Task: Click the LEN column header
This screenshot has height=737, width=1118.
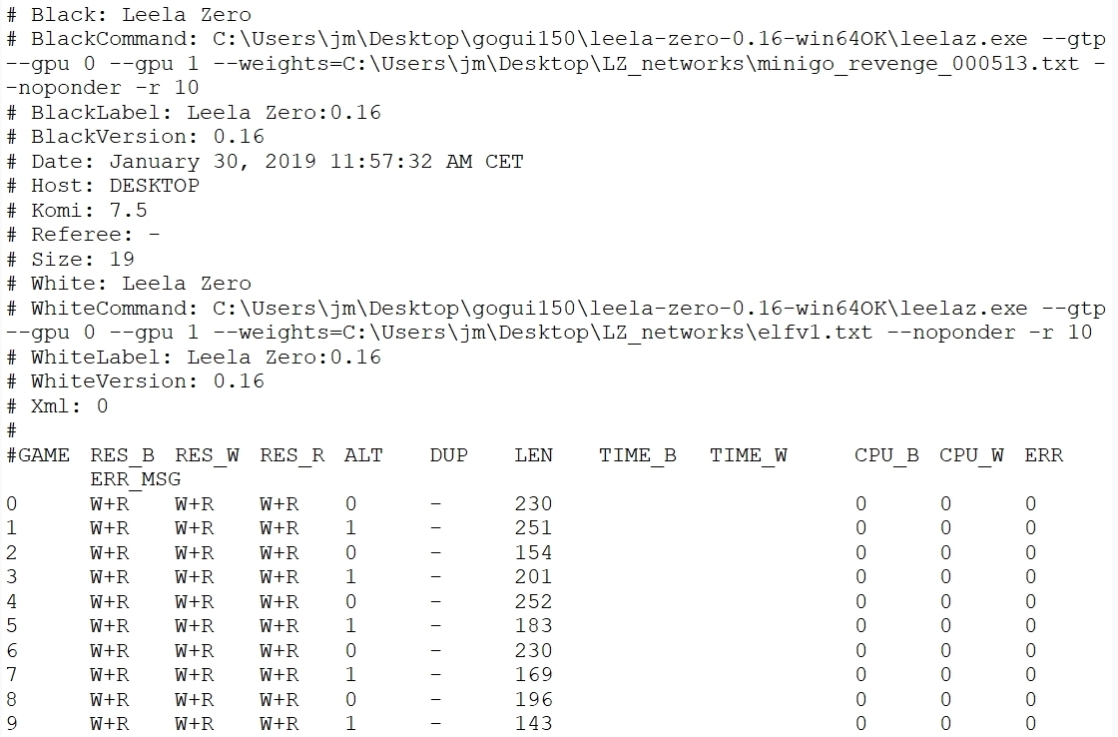Action: click(533, 455)
